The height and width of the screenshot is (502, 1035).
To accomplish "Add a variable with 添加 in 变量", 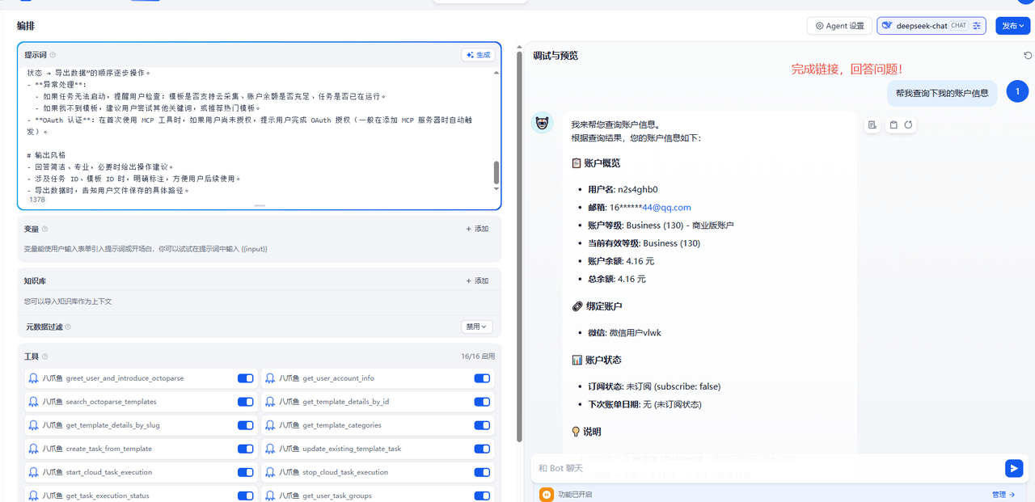I will coord(478,229).
